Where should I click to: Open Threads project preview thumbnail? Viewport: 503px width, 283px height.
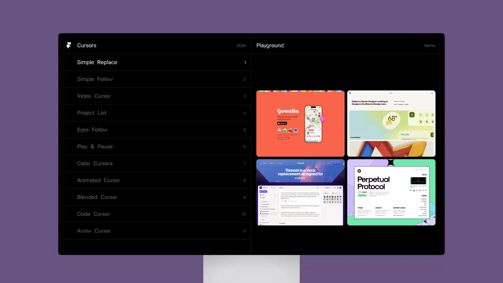click(300, 192)
